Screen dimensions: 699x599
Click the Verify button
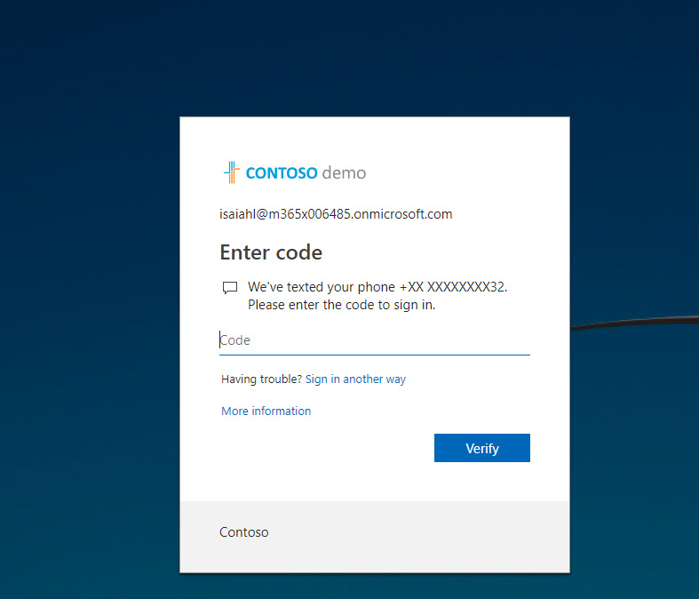click(x=482, y=448)
